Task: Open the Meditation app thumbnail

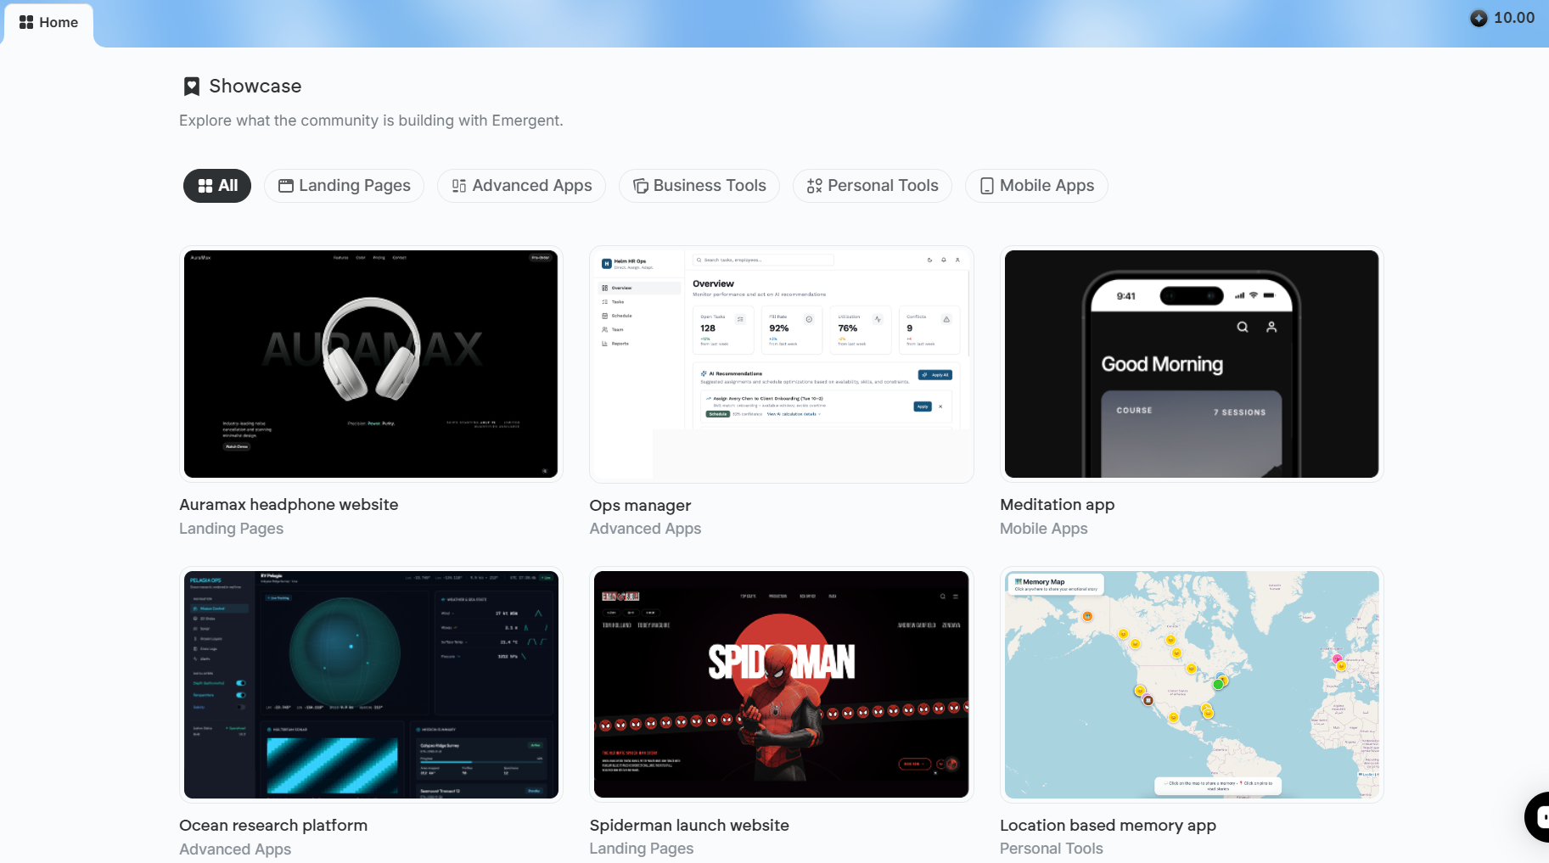Action: tap(1192, 364)
